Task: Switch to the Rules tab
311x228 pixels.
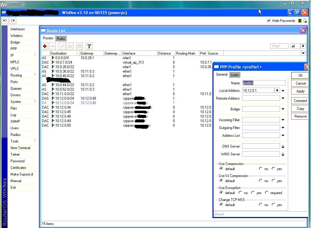Action: [x=61, y=38]
